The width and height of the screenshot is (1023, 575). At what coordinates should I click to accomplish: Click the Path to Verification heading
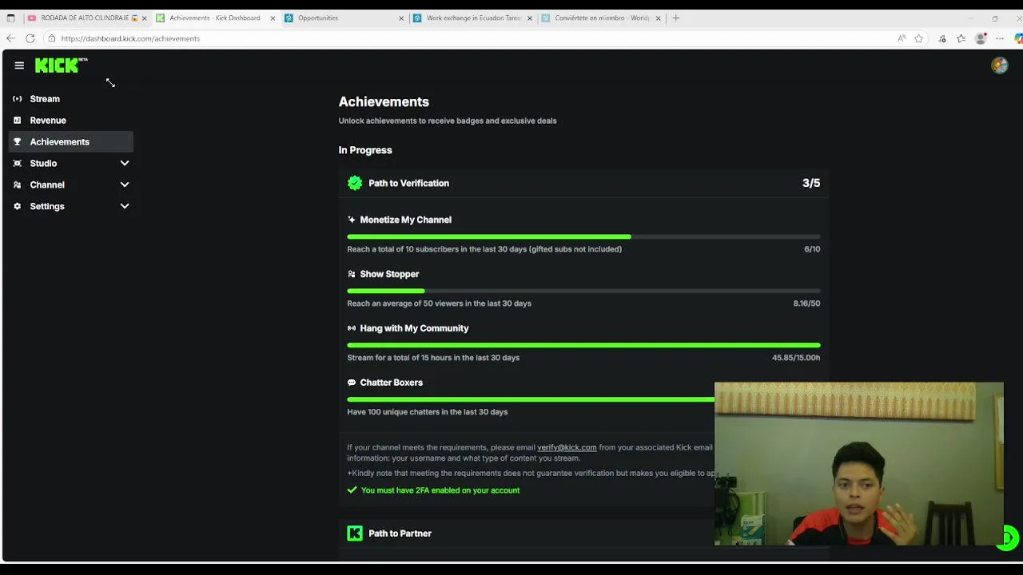408,183
